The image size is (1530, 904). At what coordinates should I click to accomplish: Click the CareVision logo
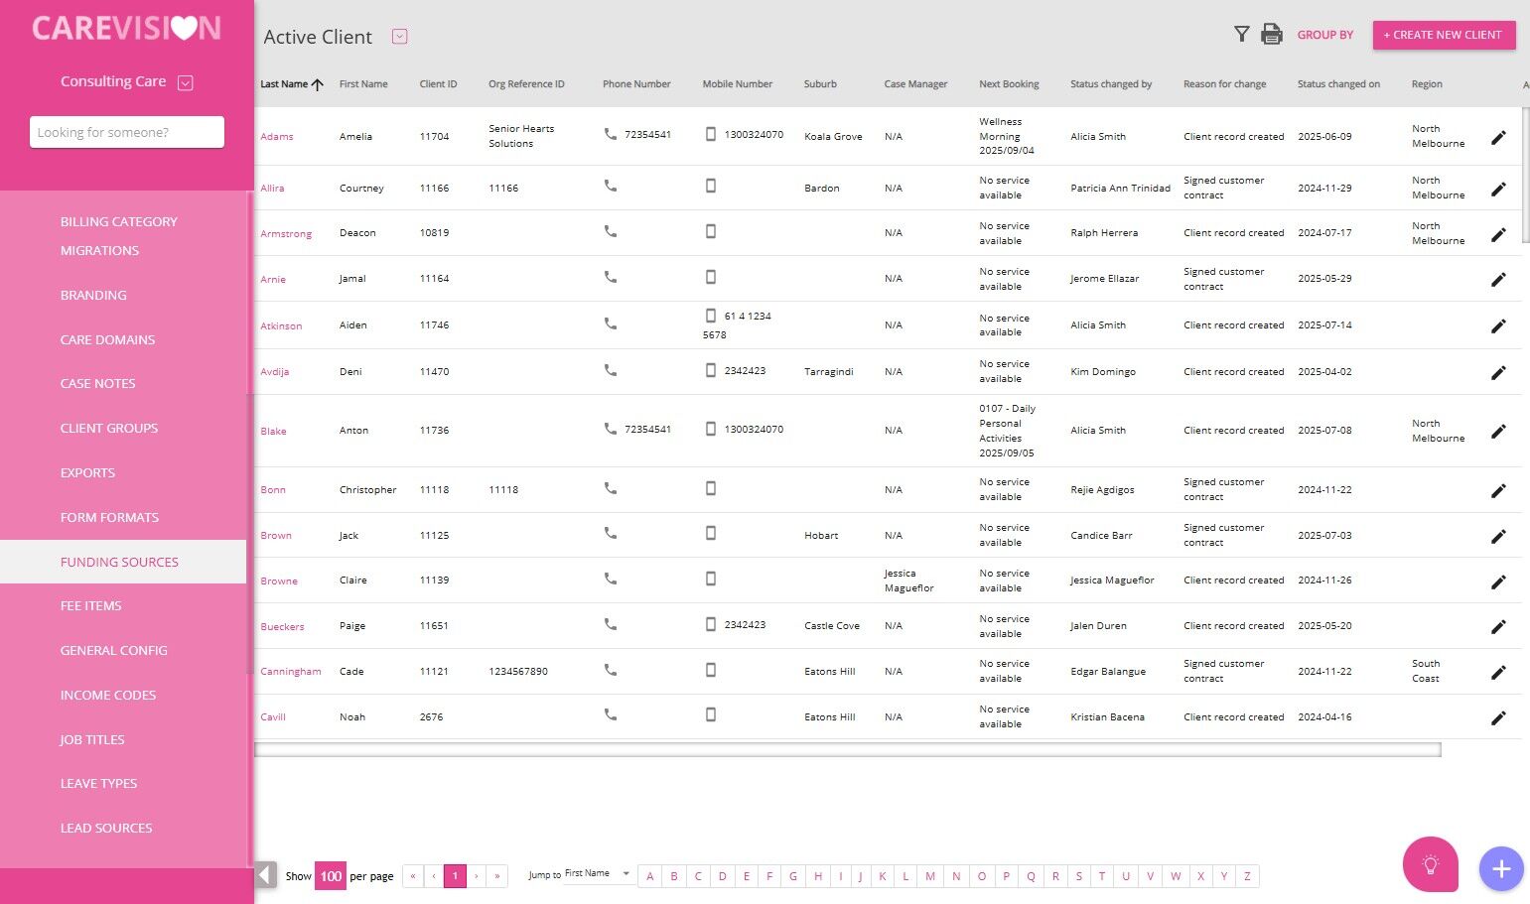(x=126, y=28)
